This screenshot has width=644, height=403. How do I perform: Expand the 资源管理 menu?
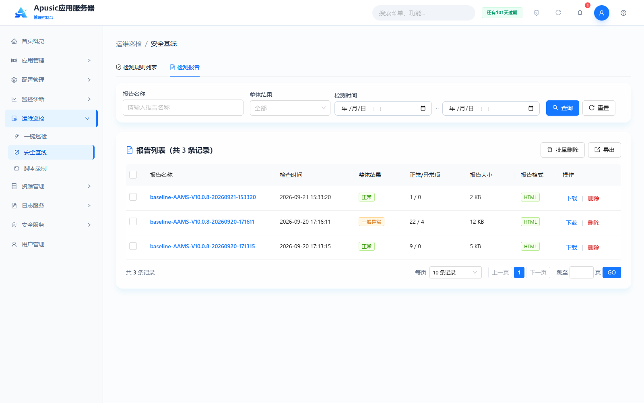(52, 186)
